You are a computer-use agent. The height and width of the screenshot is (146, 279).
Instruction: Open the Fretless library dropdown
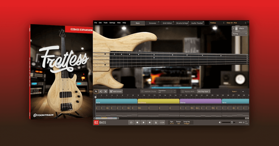pos(217,23)
